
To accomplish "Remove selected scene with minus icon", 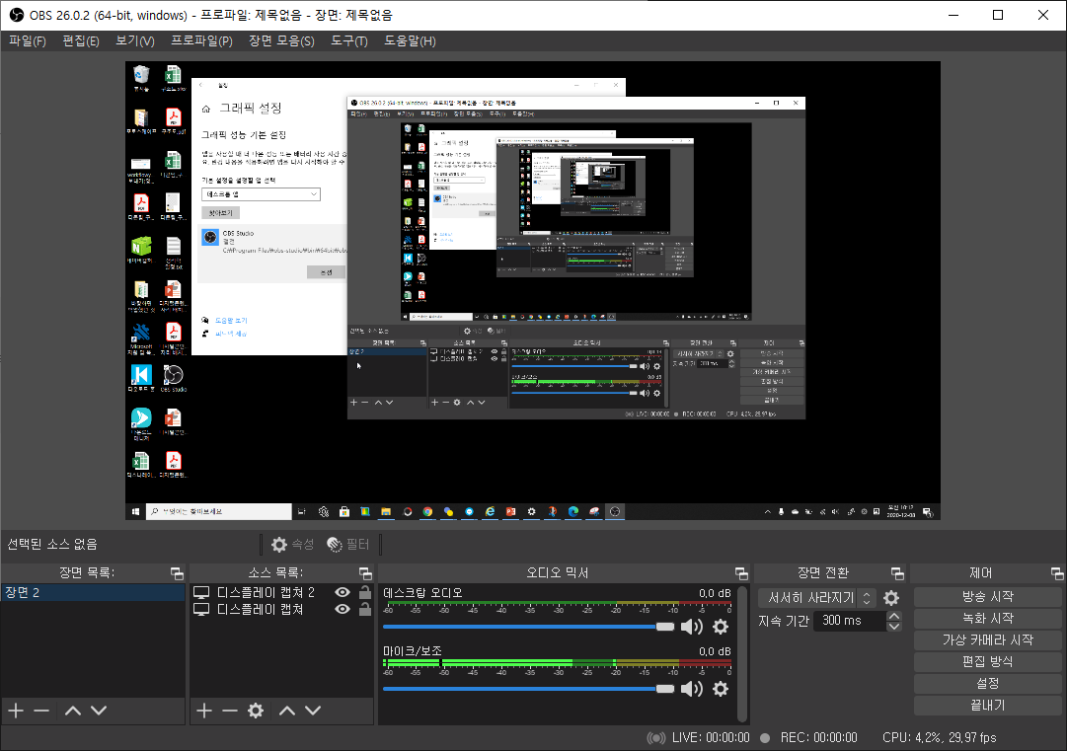I will tap(41, 711).
